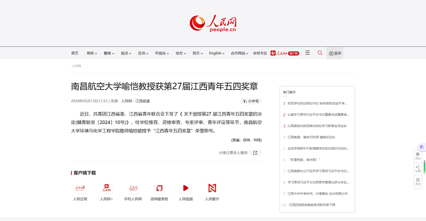Click the 评论 comment side icon
The width and height of the screenshot is (426, 221).
tap(417, 156)
